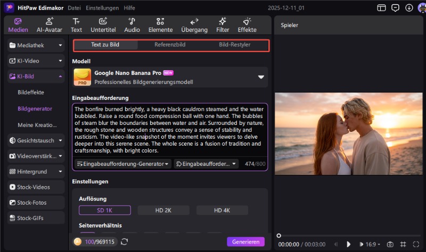This screenshot has width=426, height=252.
Task: Open the Hilfe menu
Action: point(129,8)
